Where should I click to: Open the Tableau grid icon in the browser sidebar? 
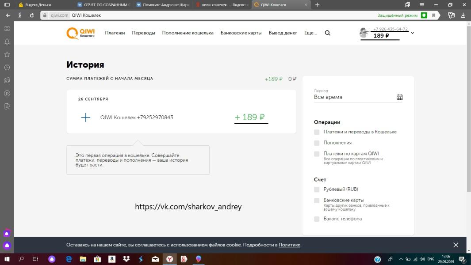click(7, 29)
